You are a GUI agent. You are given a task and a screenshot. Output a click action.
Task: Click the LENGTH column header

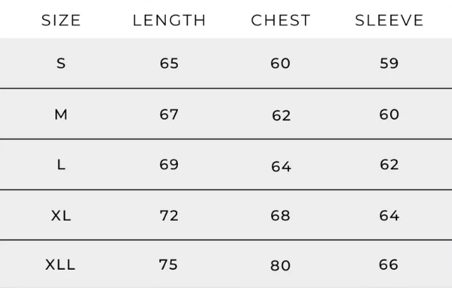(169, 20)
